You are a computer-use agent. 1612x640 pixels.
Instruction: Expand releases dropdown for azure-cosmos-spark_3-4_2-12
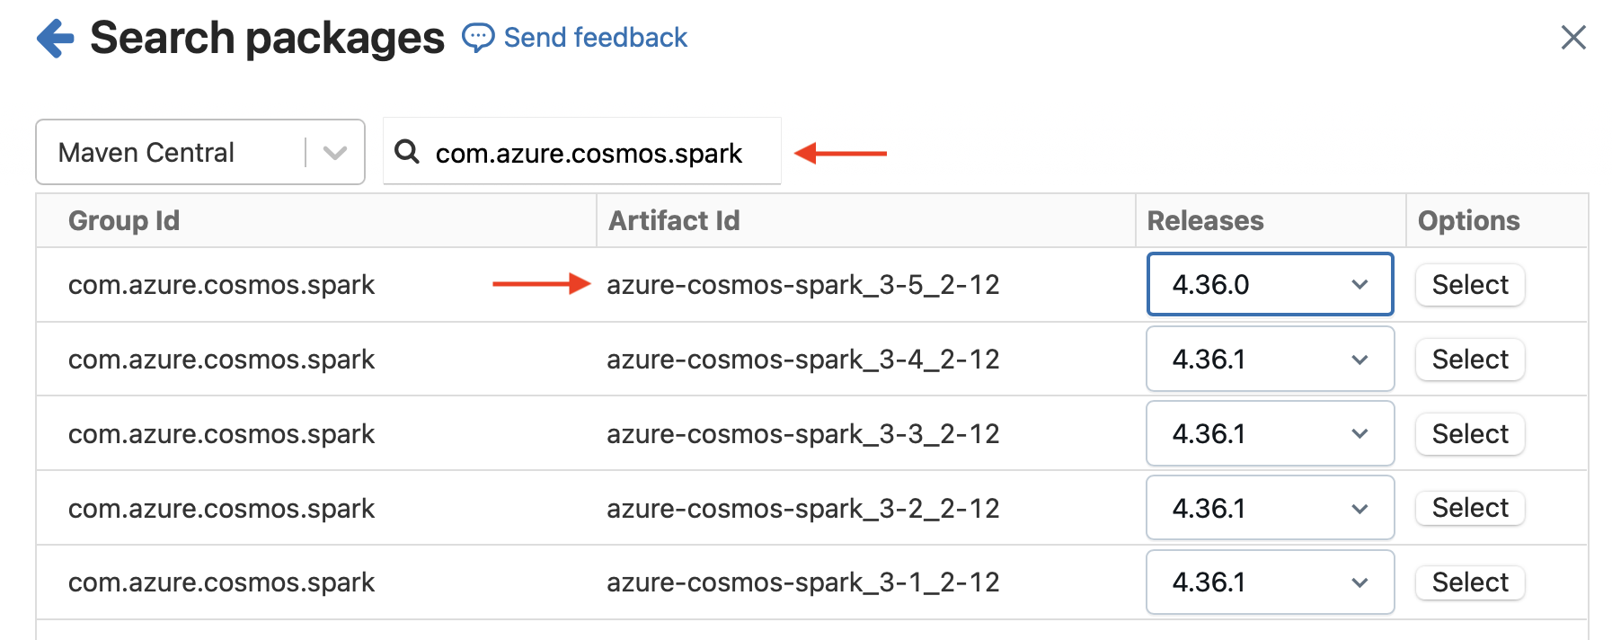[1269, 360]
